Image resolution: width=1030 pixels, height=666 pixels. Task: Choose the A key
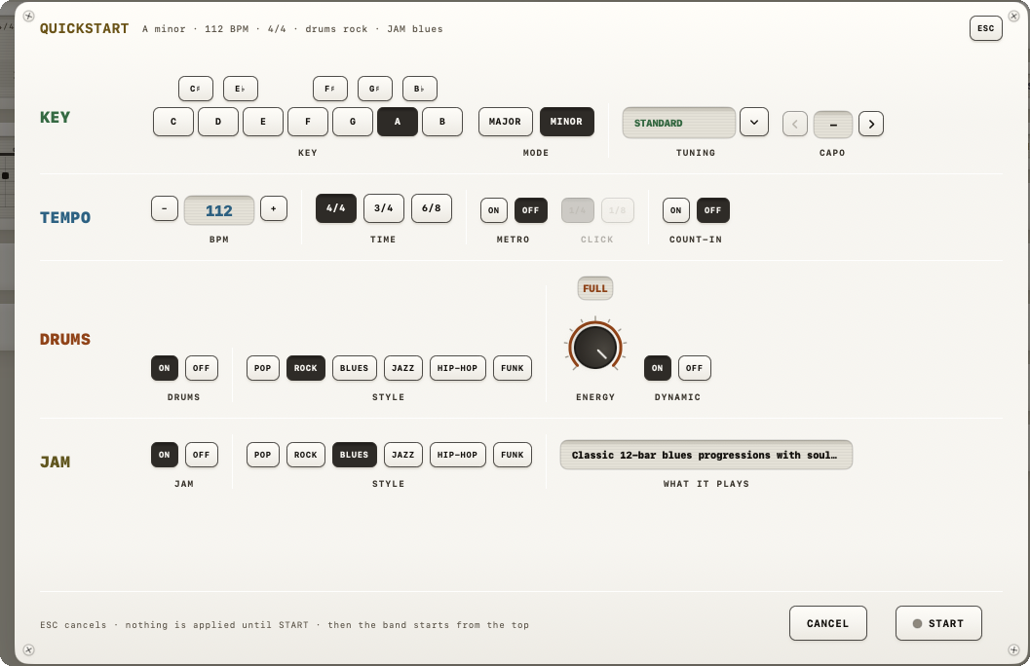coord(398,122)
